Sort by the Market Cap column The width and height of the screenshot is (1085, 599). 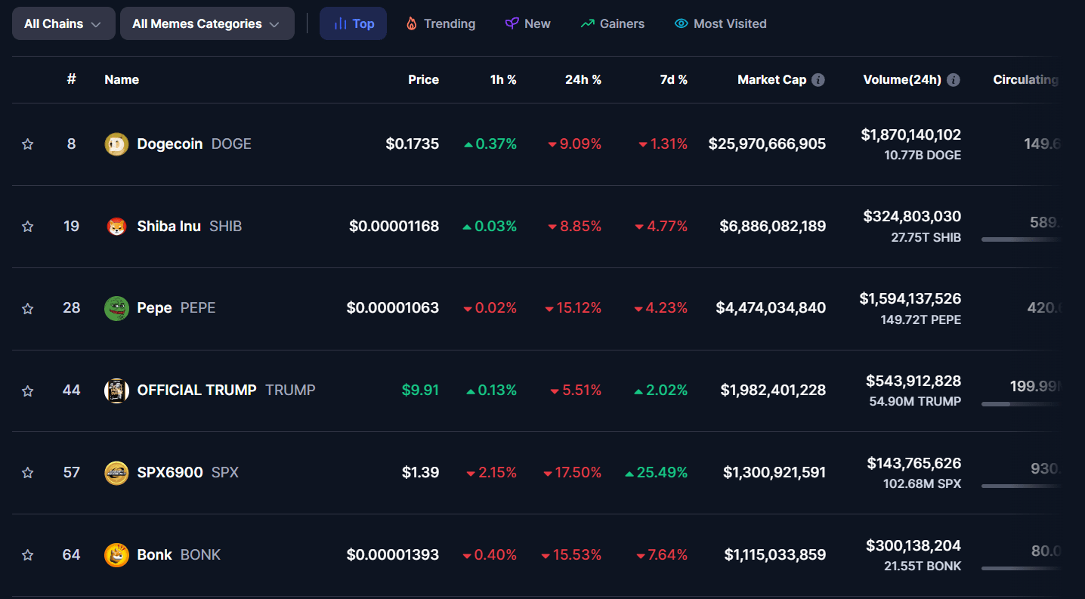point(771,79)
